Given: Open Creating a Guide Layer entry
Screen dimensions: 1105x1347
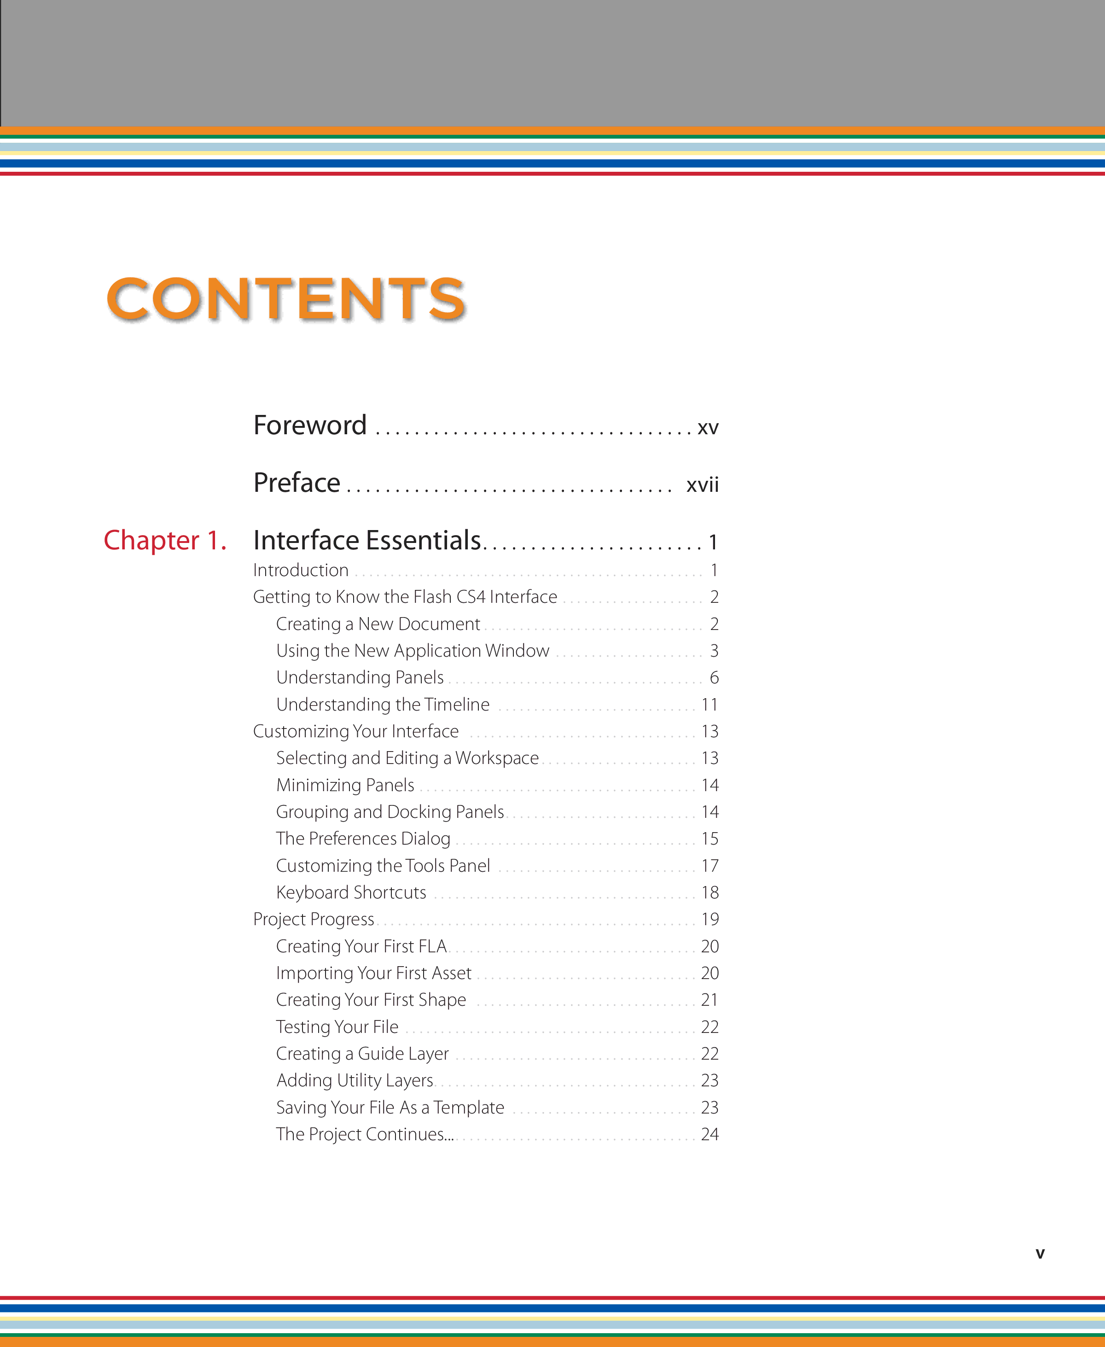Looking at the screenshot, I should (362, 1054).
